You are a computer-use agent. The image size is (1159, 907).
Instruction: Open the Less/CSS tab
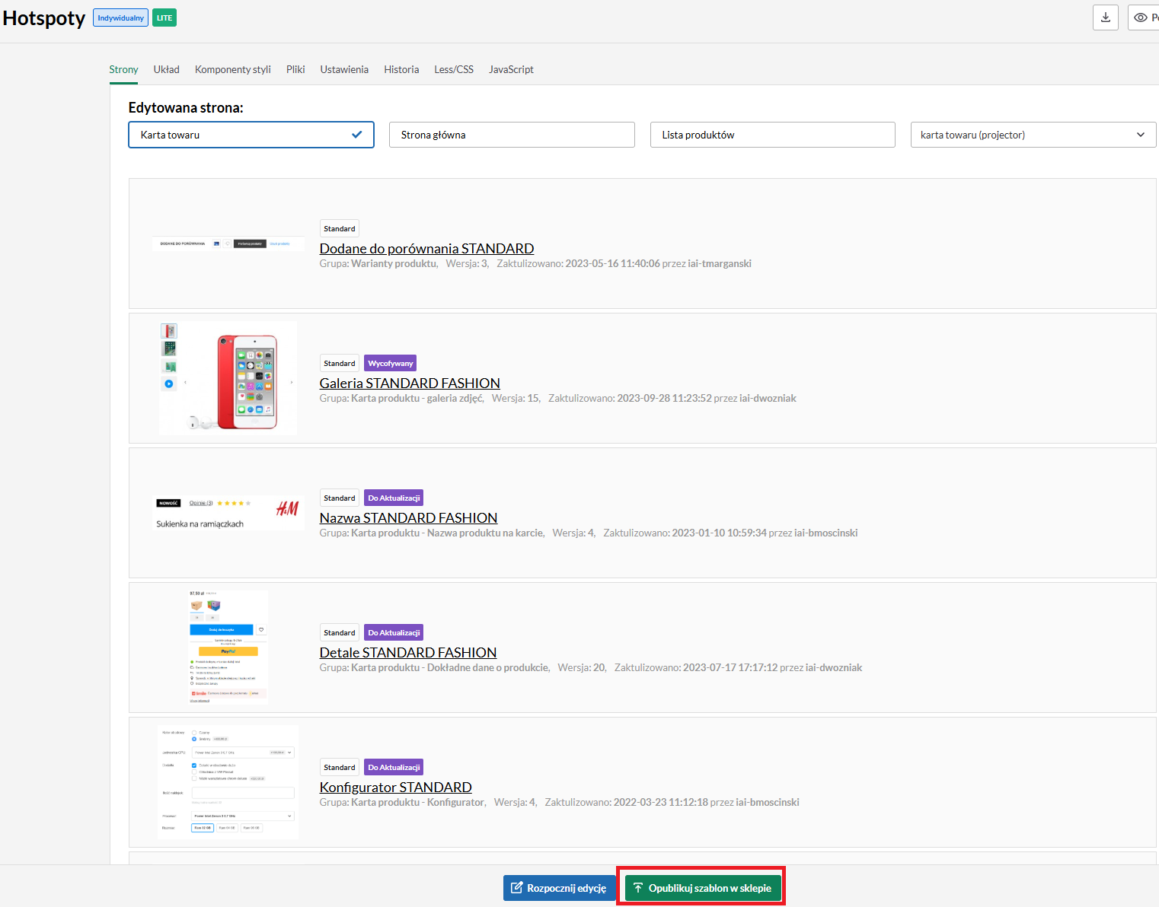click(x=454, y=69)
